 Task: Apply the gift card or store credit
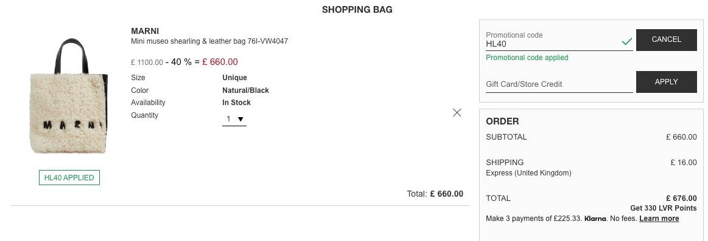pyautogui.click(x=667, y=82)
